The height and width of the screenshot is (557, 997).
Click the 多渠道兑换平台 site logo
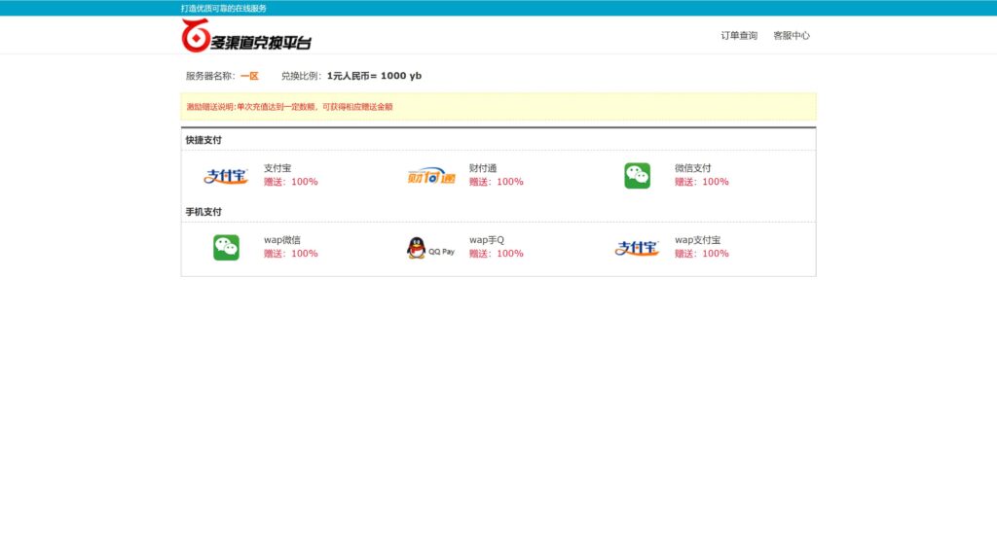point(246,36)
